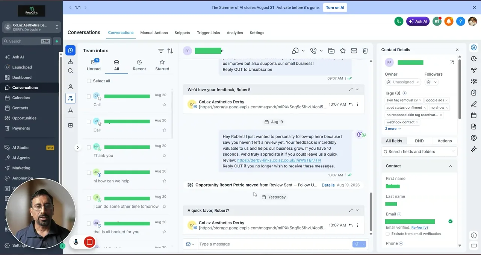
Task: Open the payments dollar icon in right rail
Action: [x=474, y=138]
